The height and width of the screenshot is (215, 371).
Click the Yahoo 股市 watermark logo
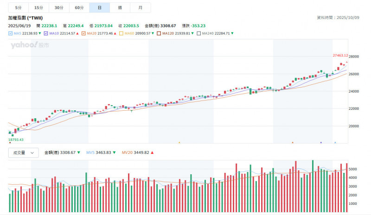[x=30, y=45]
